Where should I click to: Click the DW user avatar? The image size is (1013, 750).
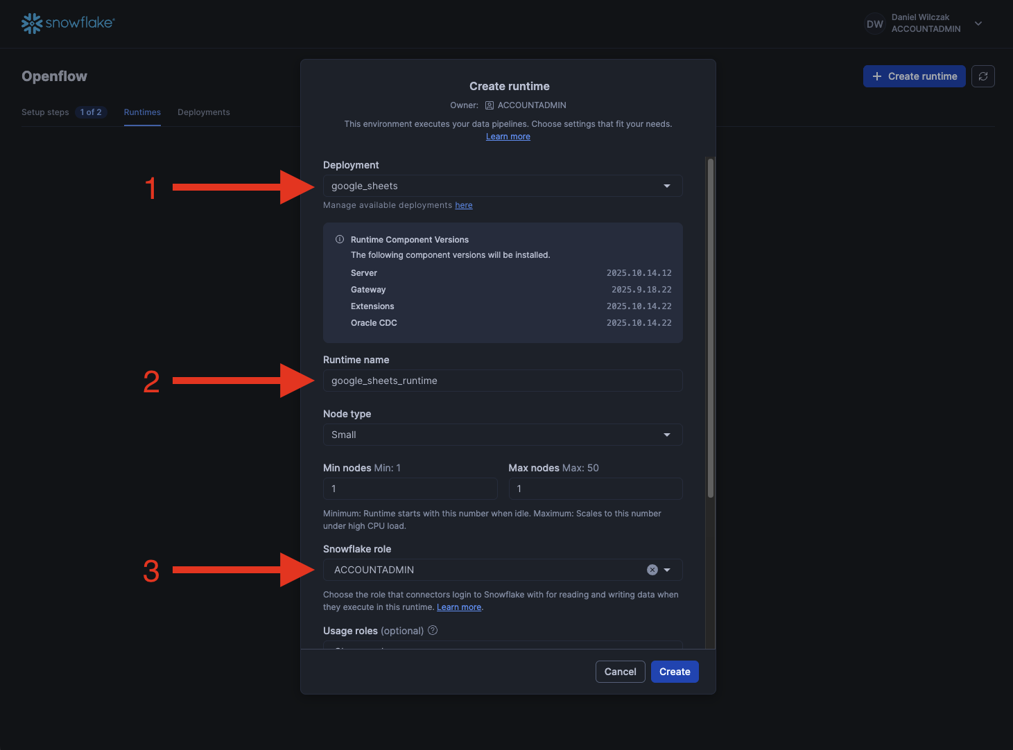(874, 24)
